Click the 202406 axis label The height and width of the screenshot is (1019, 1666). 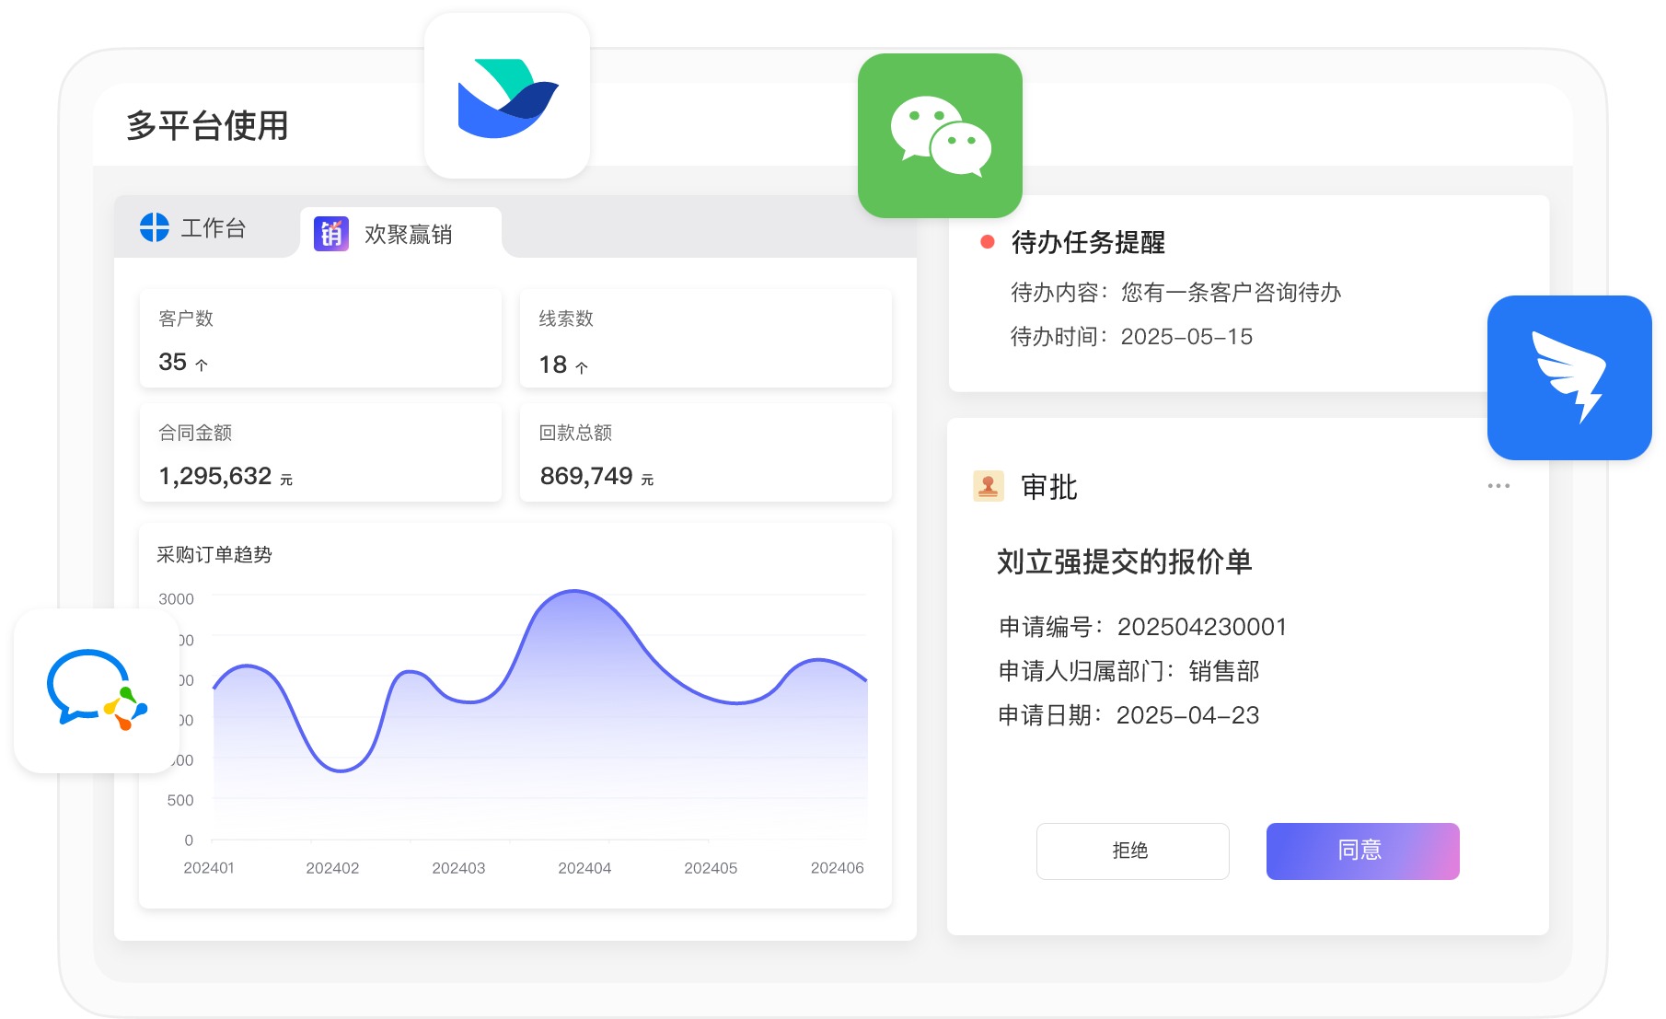tap(837, 868)
